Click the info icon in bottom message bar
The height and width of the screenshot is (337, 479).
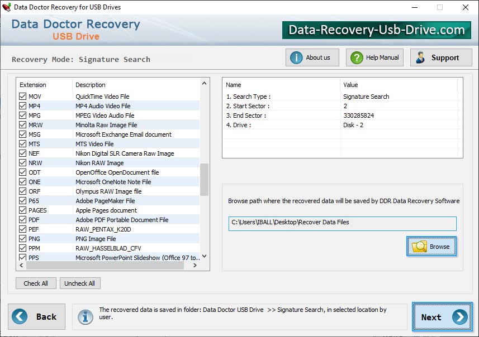click(x=86, y=317)
